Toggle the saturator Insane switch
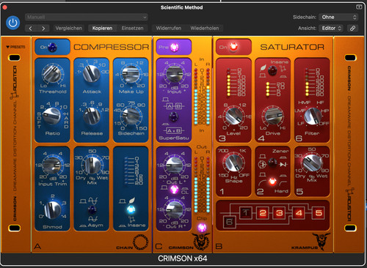The height and width of the screenshot is (268, 367). pos(272,71)
